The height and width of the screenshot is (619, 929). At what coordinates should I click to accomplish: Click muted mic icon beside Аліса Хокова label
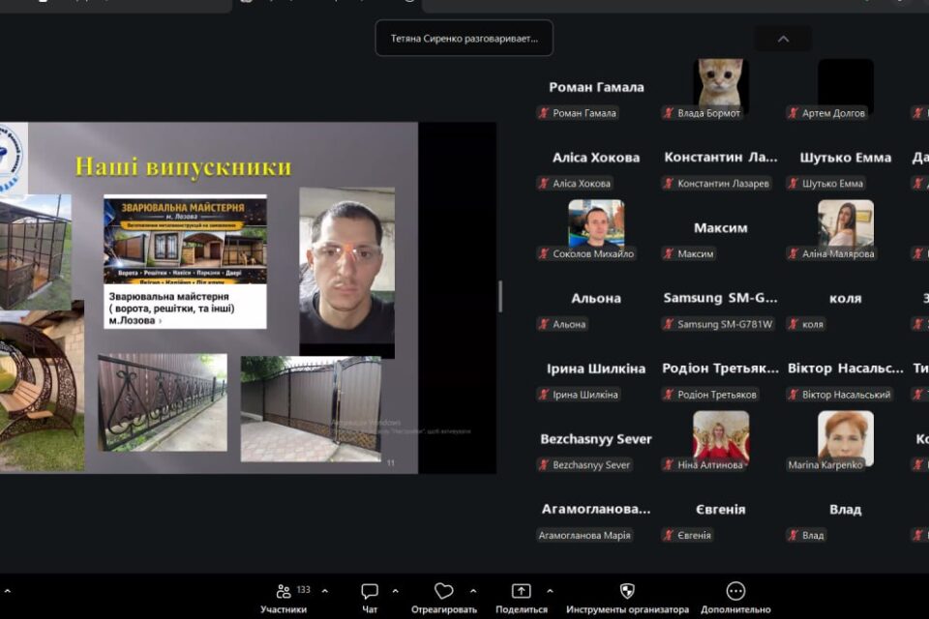(x=544, y=184)
